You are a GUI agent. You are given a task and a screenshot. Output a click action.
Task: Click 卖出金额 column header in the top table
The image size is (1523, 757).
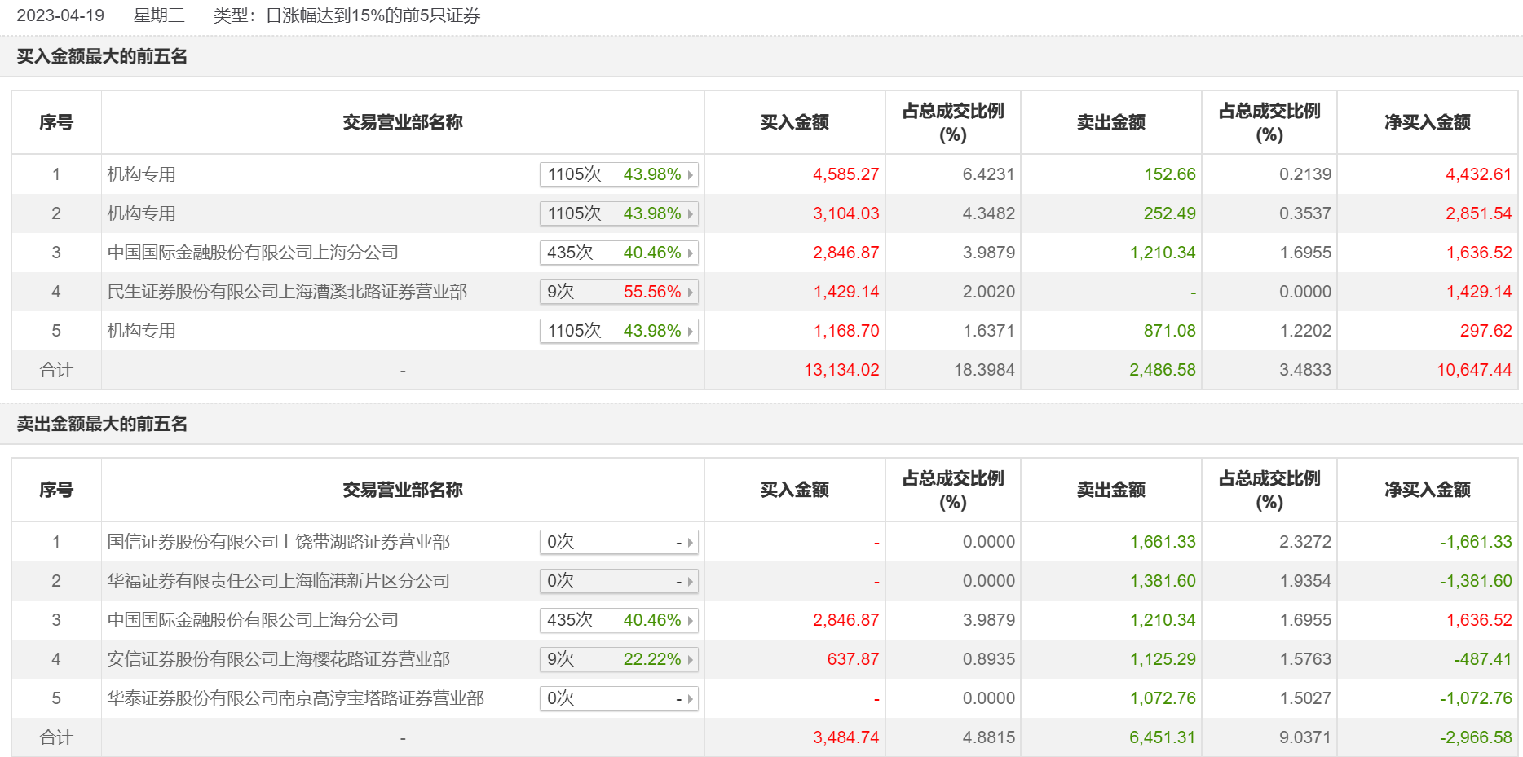pos(1110,122)
